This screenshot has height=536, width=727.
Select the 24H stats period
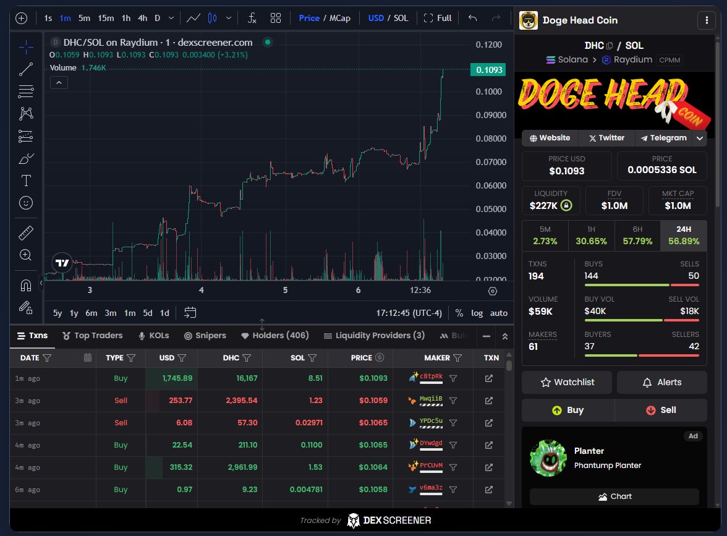(684, 236)
